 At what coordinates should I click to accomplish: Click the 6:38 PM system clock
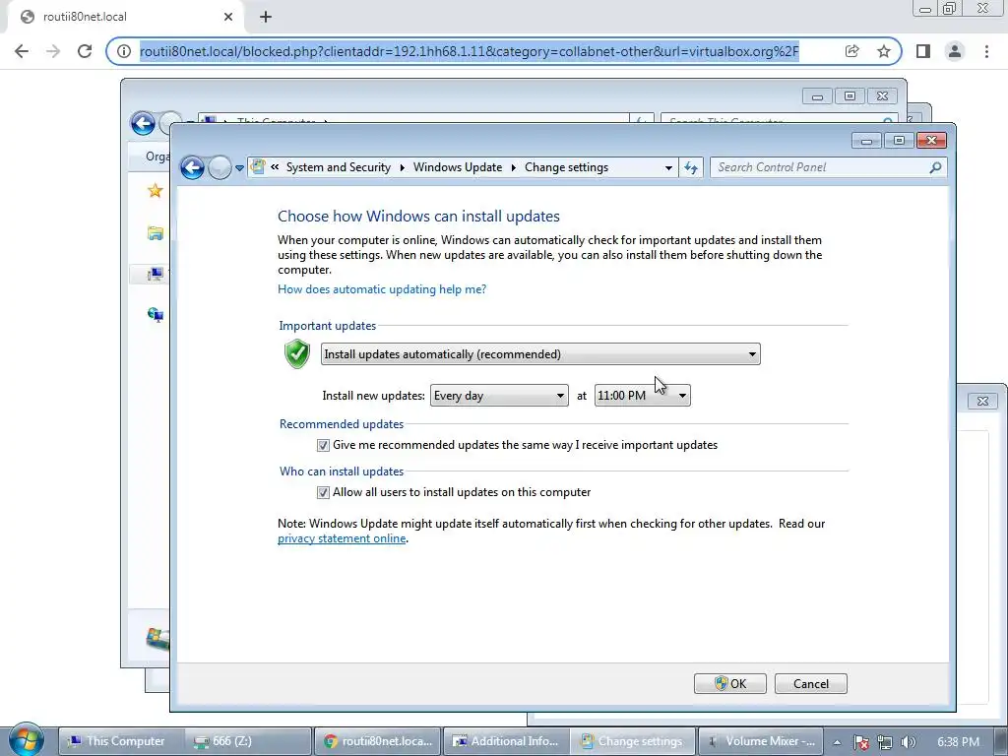pyautogui.click(x=959, y=742)
